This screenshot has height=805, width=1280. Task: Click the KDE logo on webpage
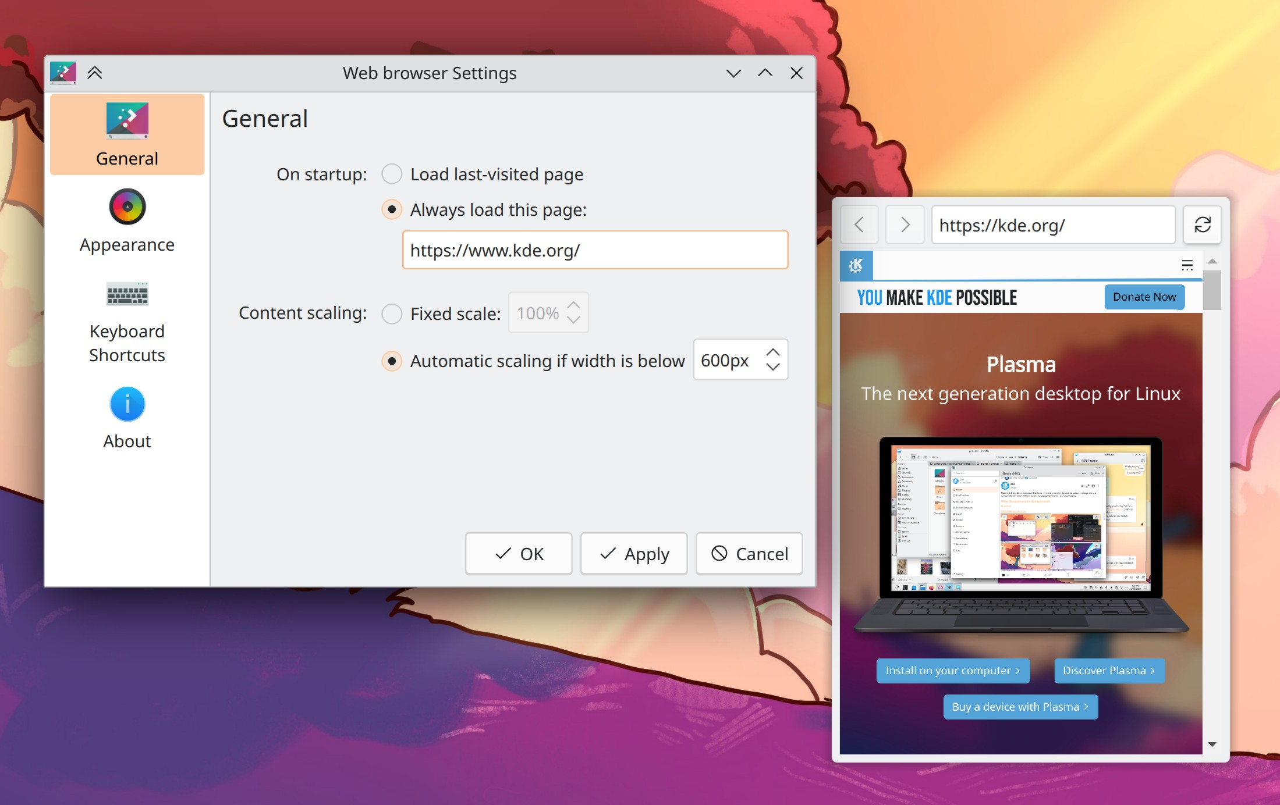click(x=856, y=266)
